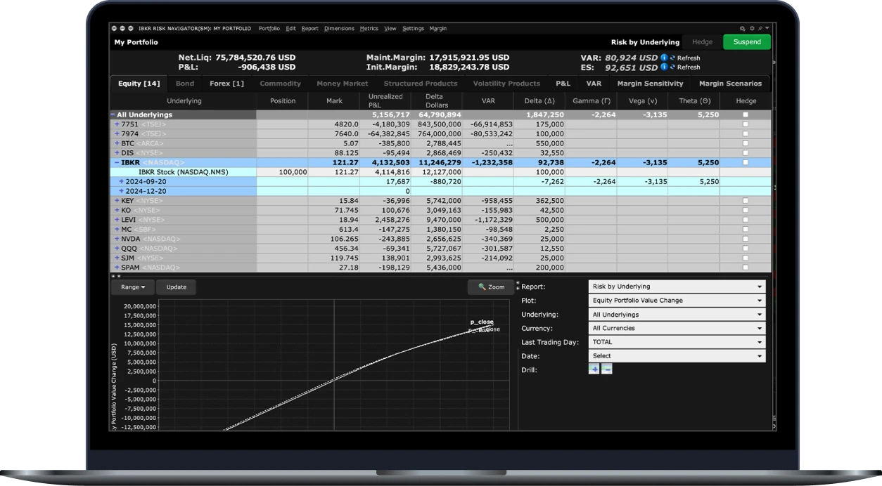Enable the Hedge checkbox for IBKR row
The width and height of the screenshot is (882, 486).
click(x=746, y=162)
